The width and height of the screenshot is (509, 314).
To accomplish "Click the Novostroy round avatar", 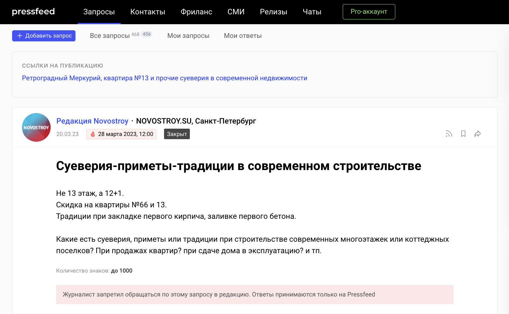I will point(36,127).
